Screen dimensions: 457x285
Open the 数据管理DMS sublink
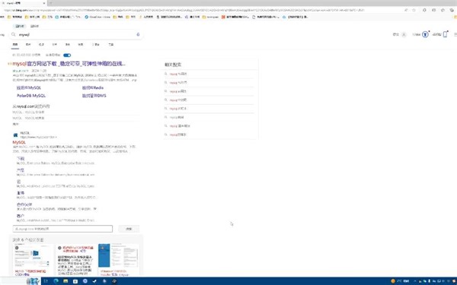pyautogui.click(x=94, y=96)
